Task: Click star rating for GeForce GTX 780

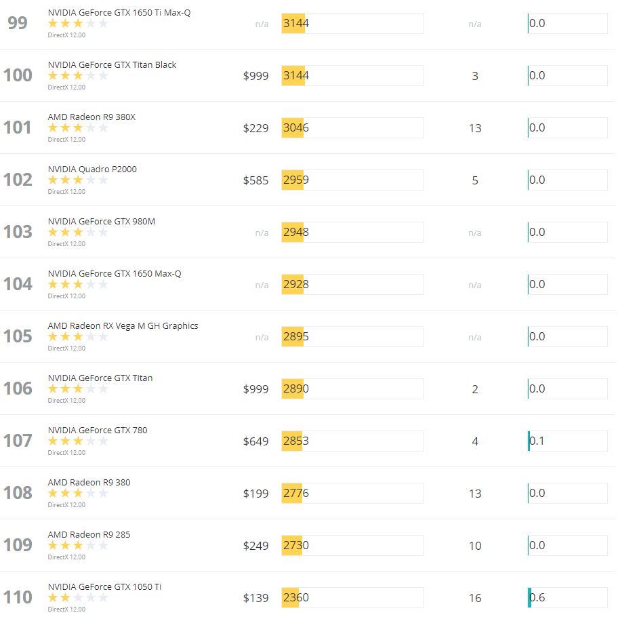Action: click(78, 441)
